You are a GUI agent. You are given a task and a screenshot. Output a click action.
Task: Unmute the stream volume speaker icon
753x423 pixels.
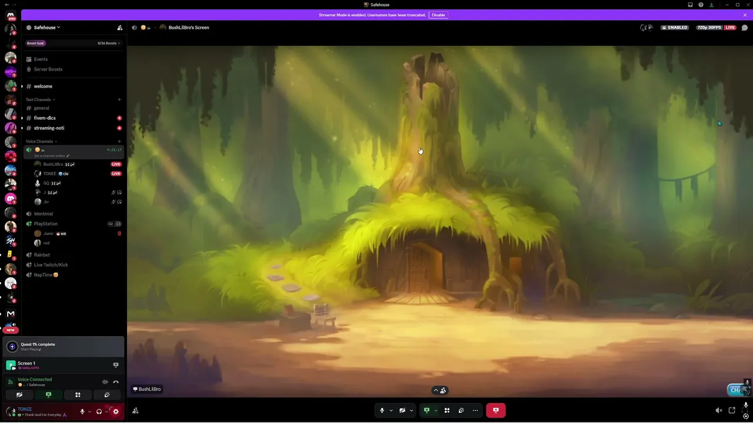718,410
